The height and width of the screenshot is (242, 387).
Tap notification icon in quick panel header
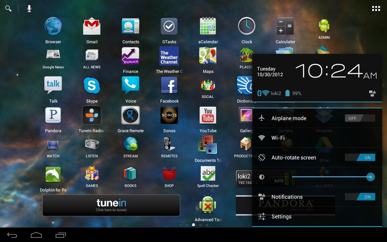point(372,93)
